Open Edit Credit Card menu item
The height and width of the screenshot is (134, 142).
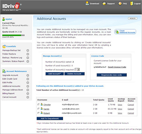(x=10, y=79)
